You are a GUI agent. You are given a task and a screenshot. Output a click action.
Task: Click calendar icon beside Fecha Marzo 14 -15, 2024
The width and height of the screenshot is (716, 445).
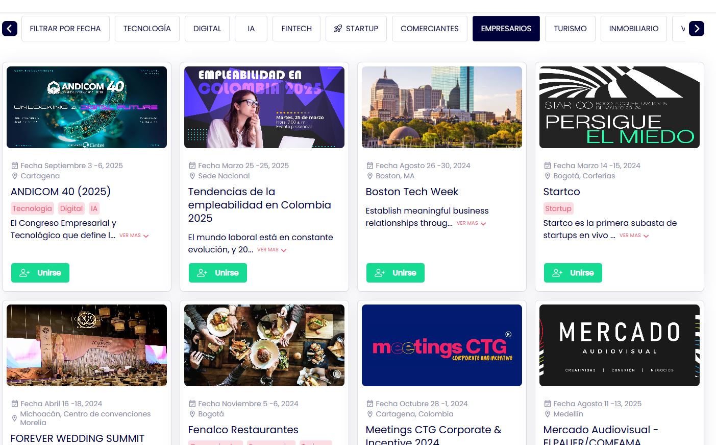pos(548,166)
